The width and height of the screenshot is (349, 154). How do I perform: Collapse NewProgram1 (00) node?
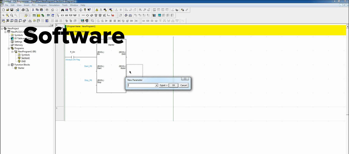[x=13, y=52]
